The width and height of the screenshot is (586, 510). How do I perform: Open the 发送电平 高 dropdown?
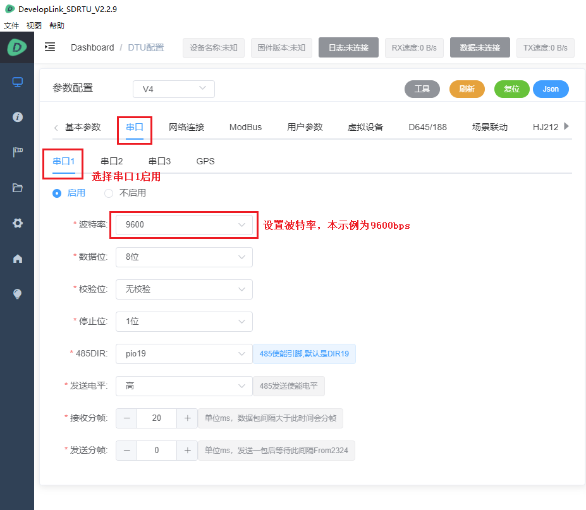tap(184, 386)
